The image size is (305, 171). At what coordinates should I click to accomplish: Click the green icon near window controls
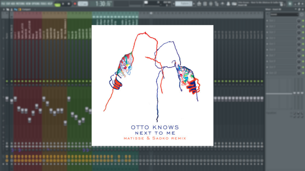click(x=290, y=4)
